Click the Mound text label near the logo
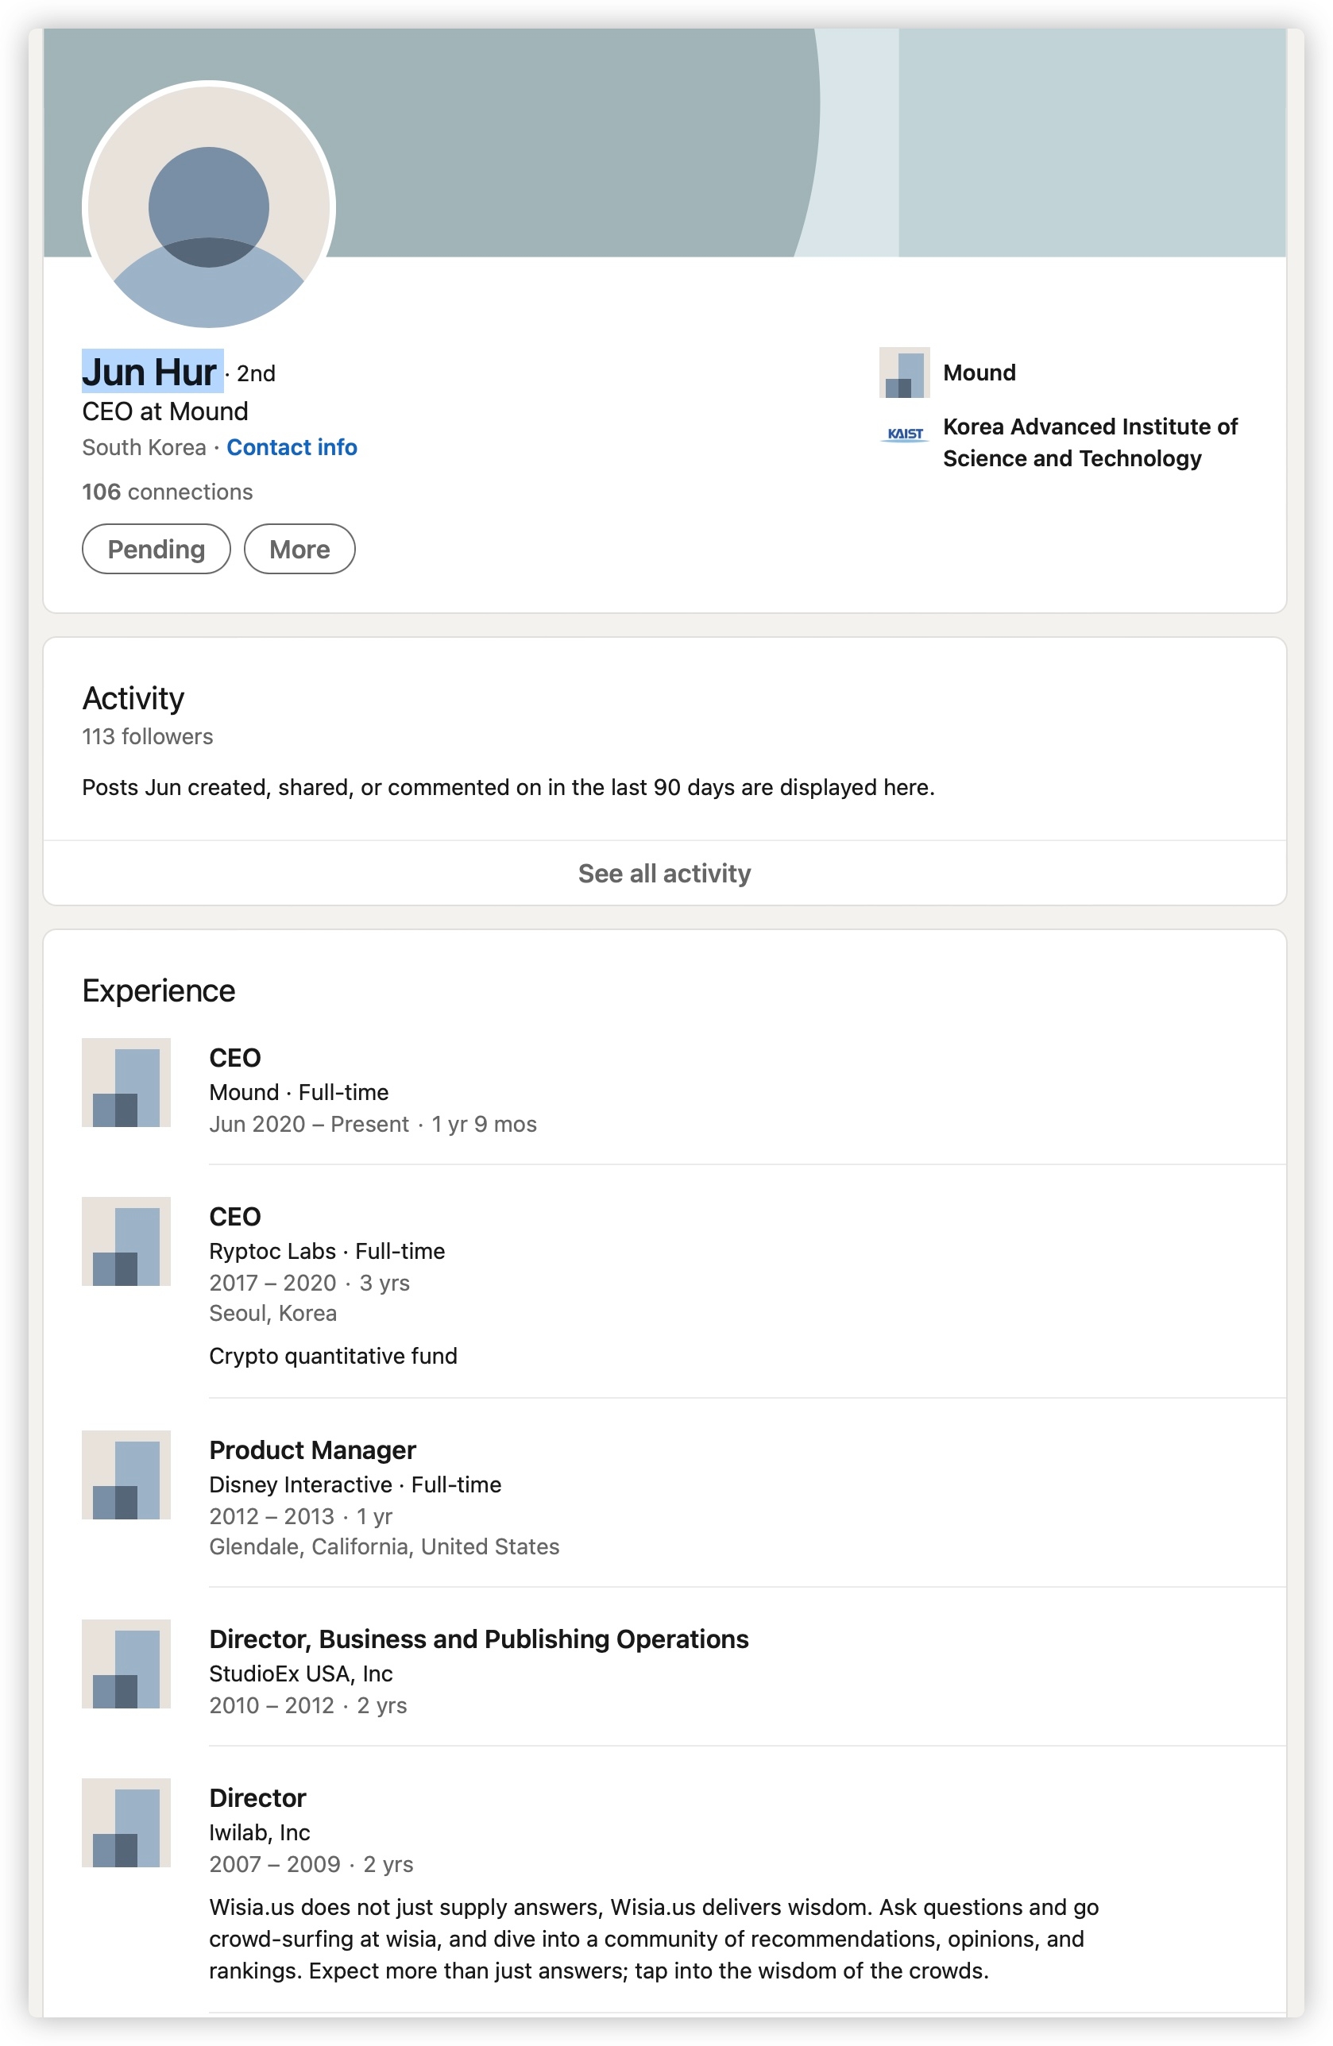The height and width of the screenshot is (2046, 1333). point(979,373)
